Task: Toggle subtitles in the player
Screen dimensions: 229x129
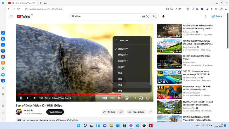Action: click(x=112, y=98)
